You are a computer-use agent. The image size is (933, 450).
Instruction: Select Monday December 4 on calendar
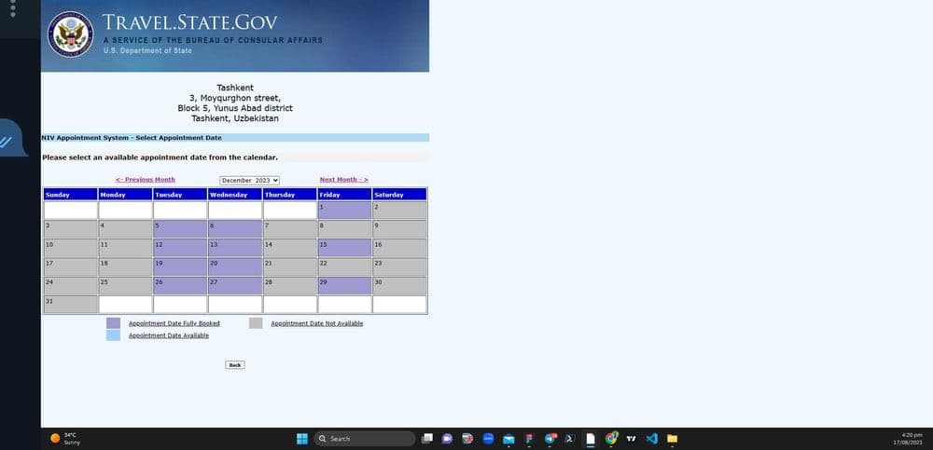click(x=125, y=229)
